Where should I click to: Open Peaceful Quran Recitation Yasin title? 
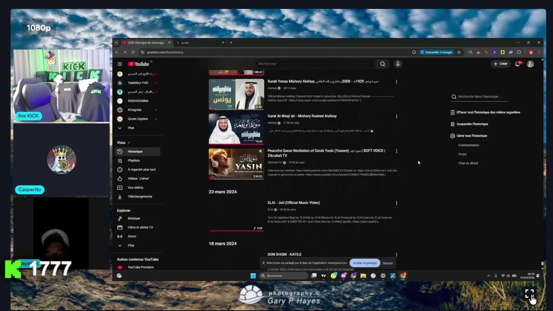point(326,153)
